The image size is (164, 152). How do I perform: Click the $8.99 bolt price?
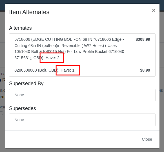pos(145,70)
